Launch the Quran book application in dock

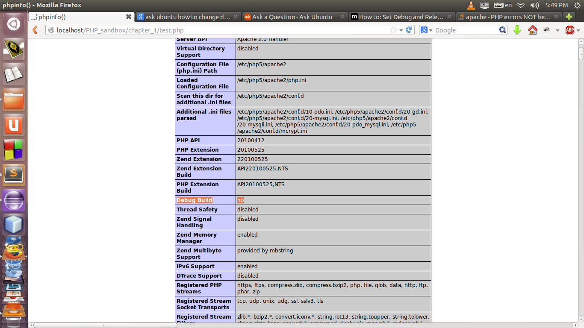[14, 49]
